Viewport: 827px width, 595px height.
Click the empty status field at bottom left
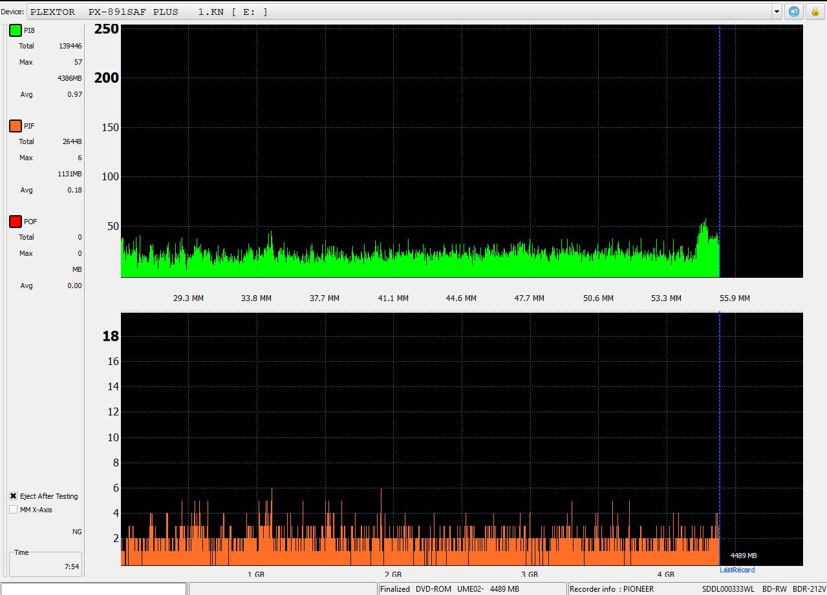pos(94,589)
